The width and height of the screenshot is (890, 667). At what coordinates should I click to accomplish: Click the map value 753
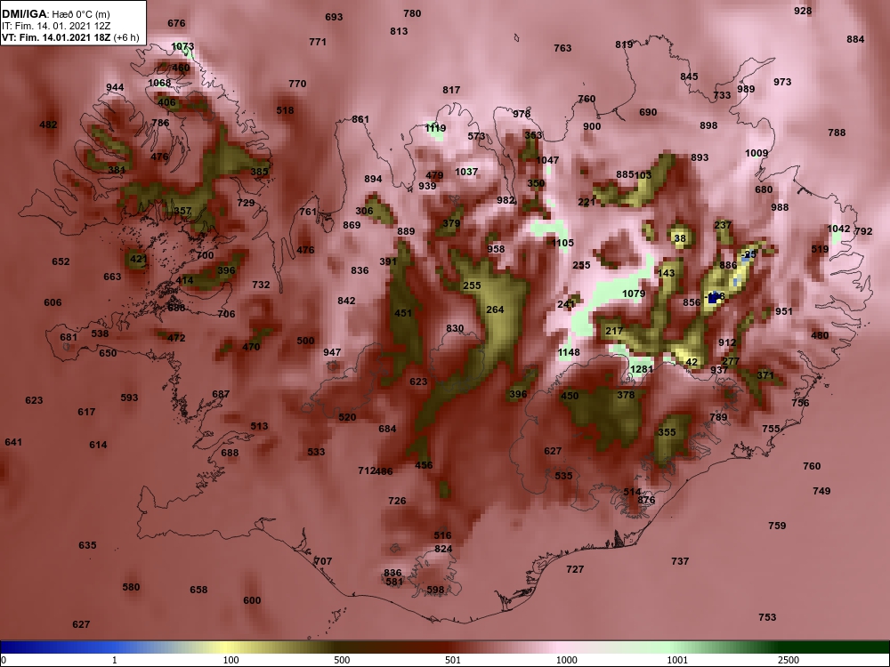point(767,617)
